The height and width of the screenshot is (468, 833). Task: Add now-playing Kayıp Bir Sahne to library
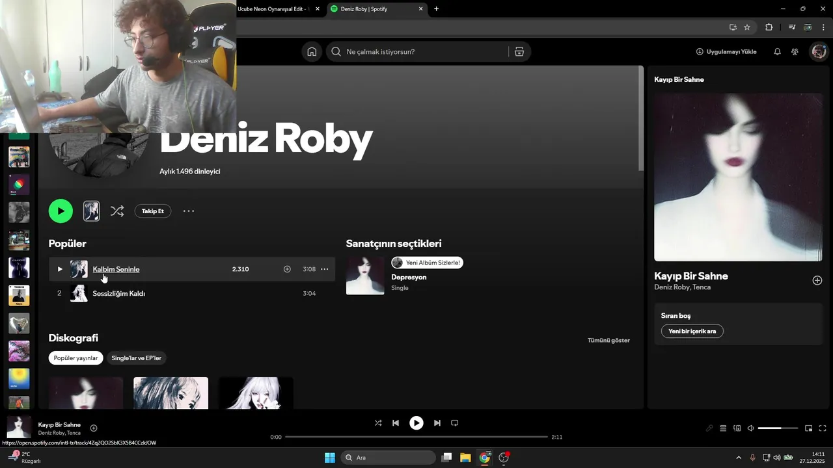click(94, 428)
